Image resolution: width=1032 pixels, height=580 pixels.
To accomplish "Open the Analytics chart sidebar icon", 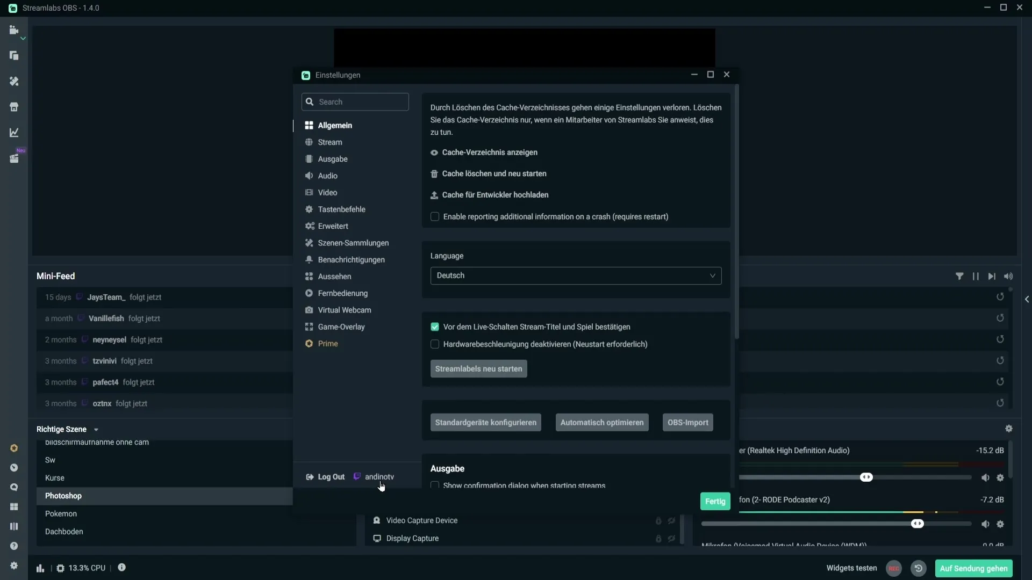I will click(x=14, y=133).
